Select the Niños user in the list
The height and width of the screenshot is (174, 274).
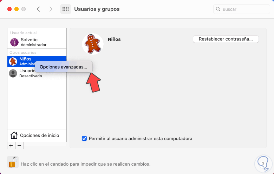(x=25, y=59)
